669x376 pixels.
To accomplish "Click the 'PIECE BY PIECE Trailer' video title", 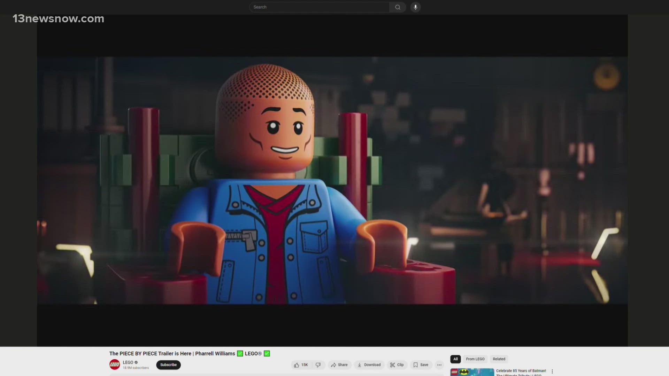I will [x=190, y=353].
